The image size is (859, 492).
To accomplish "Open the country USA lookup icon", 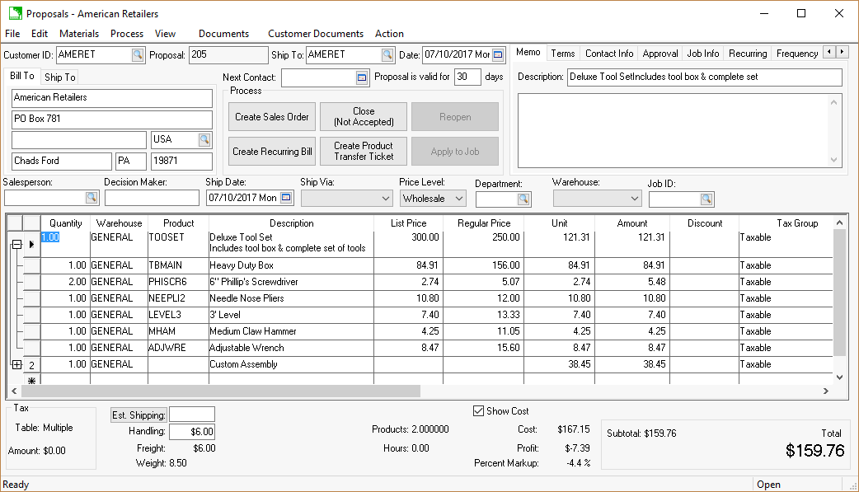I will coord(204,139).
